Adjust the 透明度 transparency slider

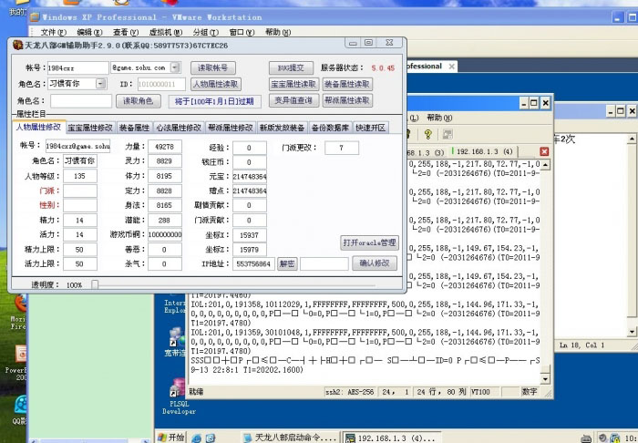coord(96,284)
